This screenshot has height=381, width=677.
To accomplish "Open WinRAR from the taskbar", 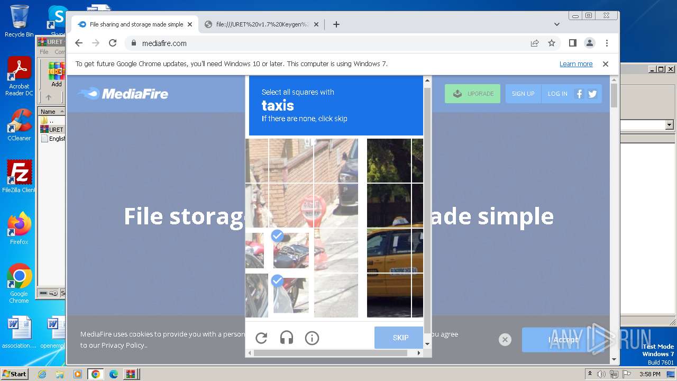I will (130, 374).
